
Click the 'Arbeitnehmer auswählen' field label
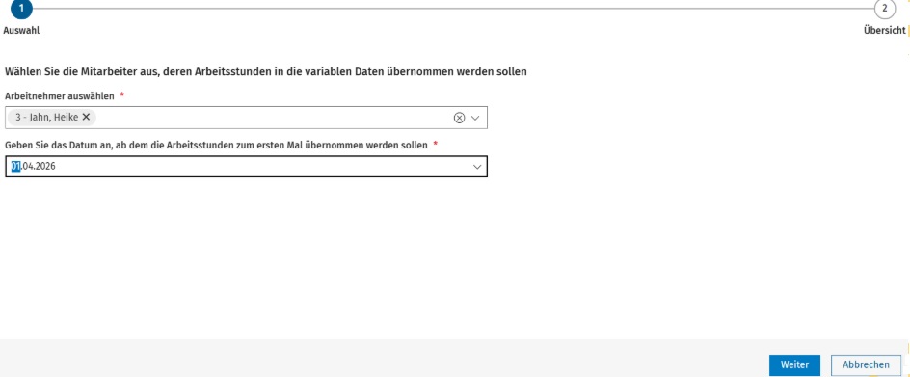60,96
